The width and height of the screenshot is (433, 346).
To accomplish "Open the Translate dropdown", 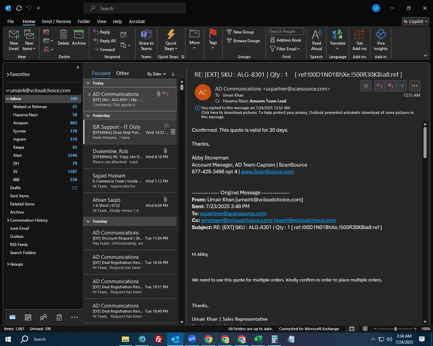I will pos(338,40).
